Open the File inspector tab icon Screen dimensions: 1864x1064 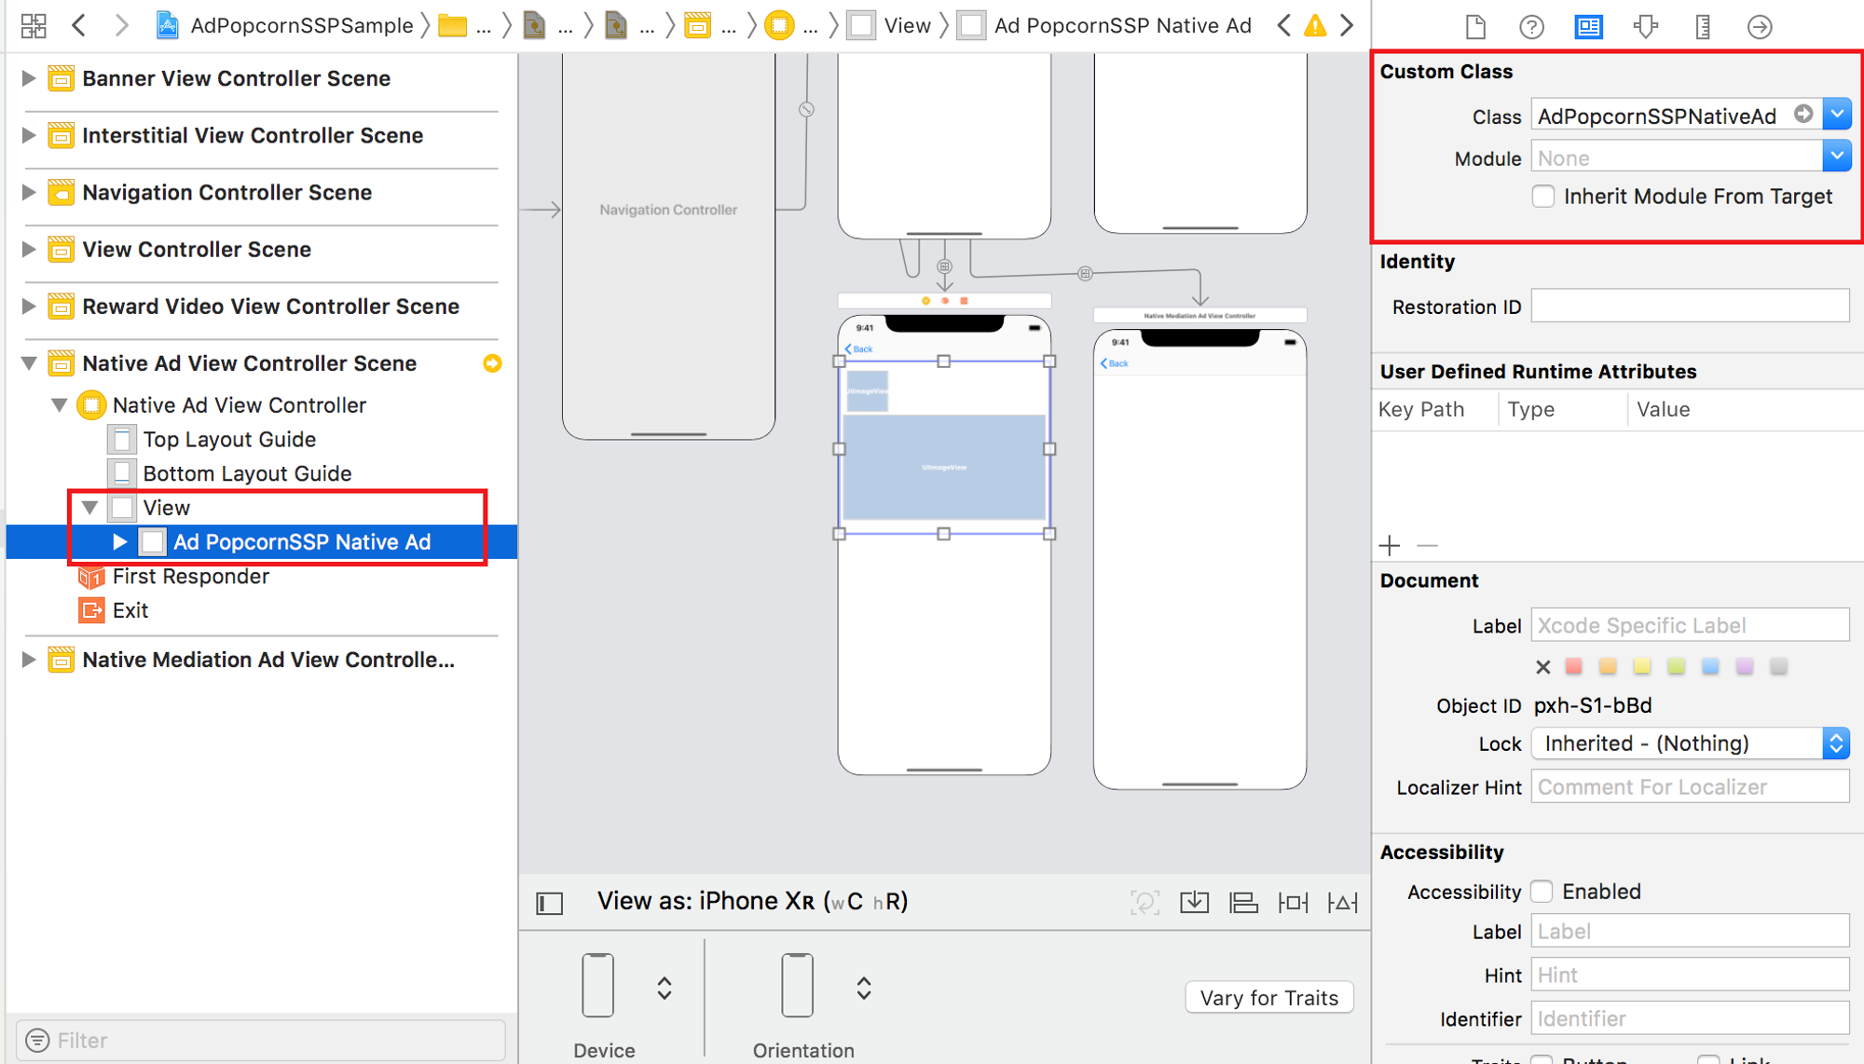1474,26
